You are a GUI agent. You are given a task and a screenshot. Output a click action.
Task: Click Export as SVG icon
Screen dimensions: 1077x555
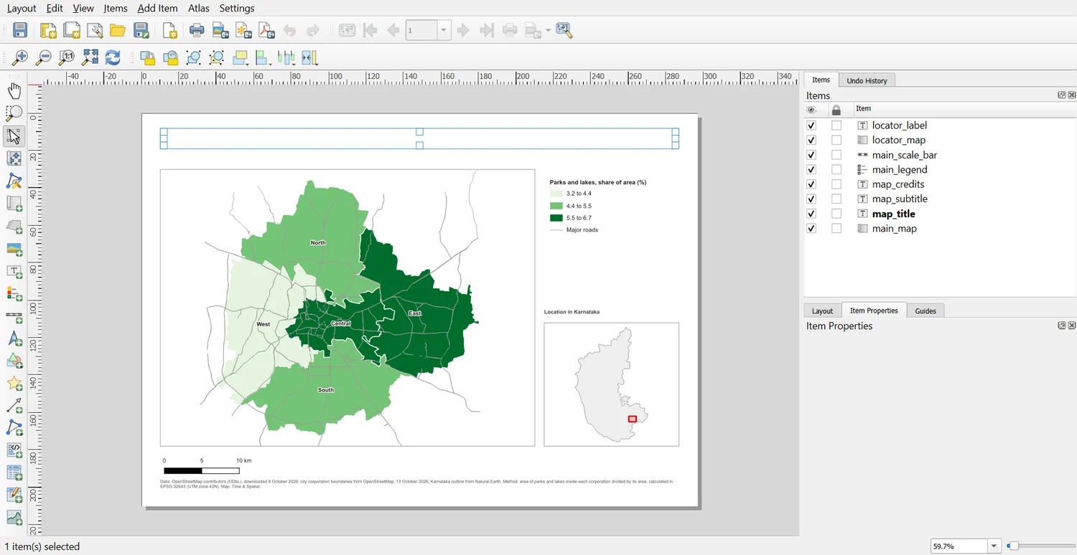[x=243, y=30]
